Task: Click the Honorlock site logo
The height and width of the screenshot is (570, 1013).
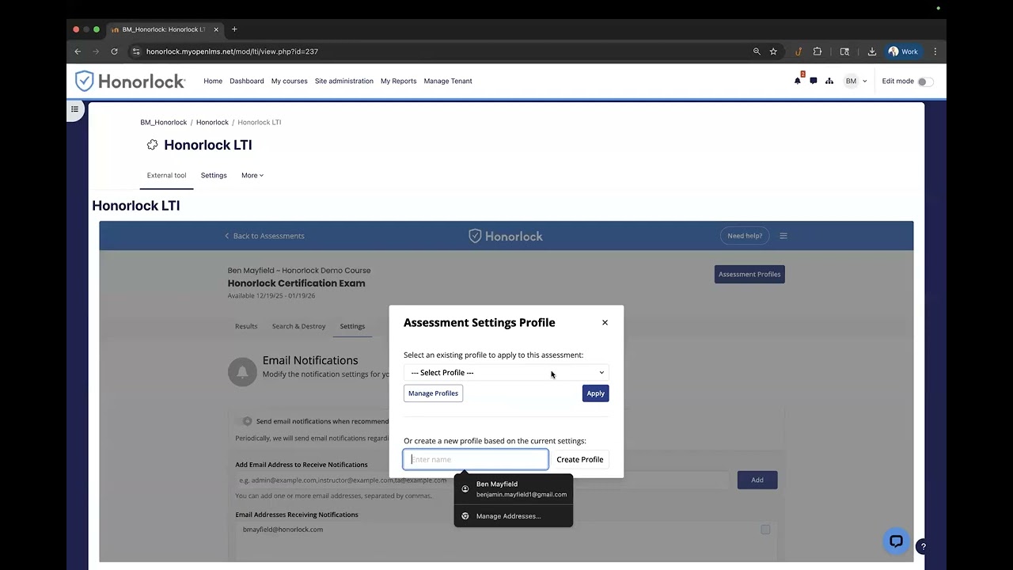Action: coord(131,81)
